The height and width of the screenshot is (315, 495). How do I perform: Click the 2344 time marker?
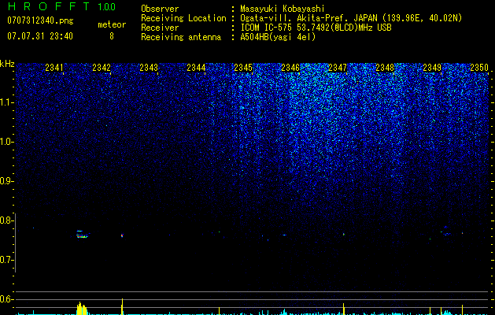tap(196, 67)
